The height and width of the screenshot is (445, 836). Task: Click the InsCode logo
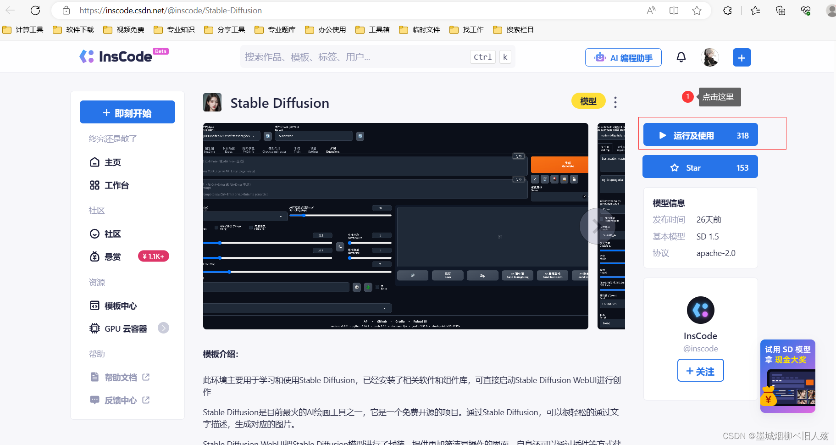116,56
